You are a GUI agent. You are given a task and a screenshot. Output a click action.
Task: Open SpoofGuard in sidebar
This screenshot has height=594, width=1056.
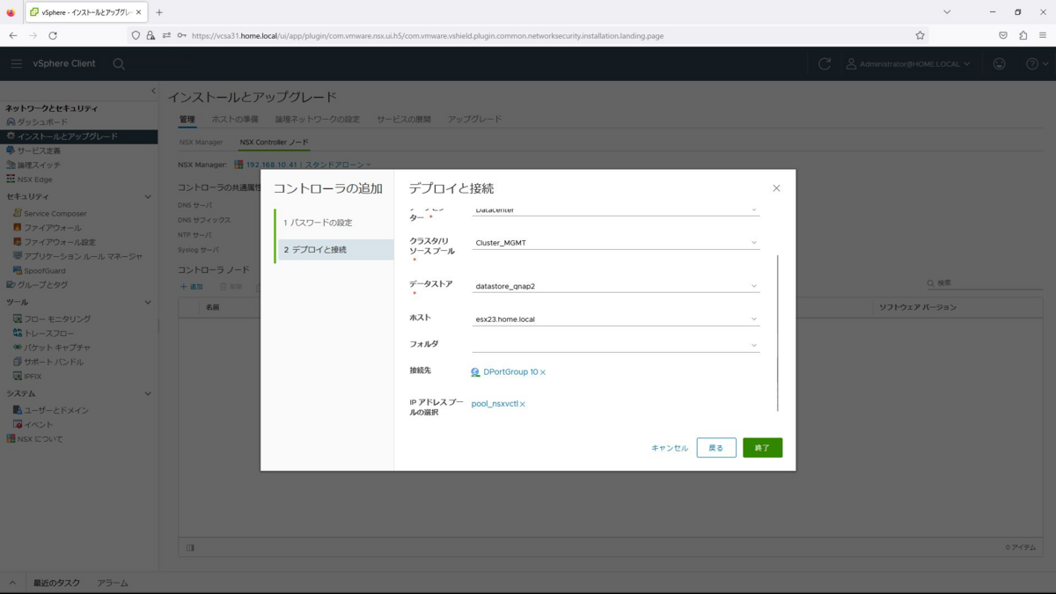44,271
